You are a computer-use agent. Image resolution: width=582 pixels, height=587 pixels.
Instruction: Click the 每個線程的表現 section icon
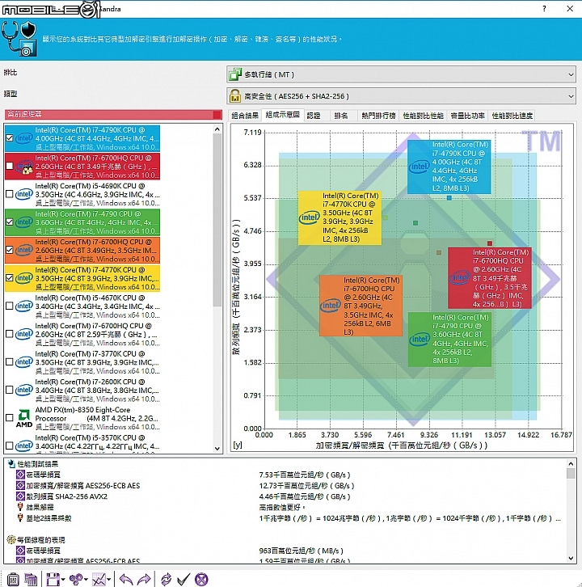coord(11,540)
